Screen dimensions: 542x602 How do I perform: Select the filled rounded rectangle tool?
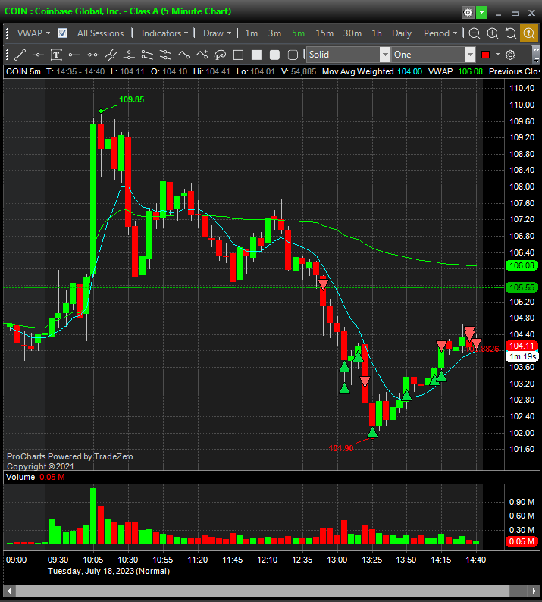274,55
